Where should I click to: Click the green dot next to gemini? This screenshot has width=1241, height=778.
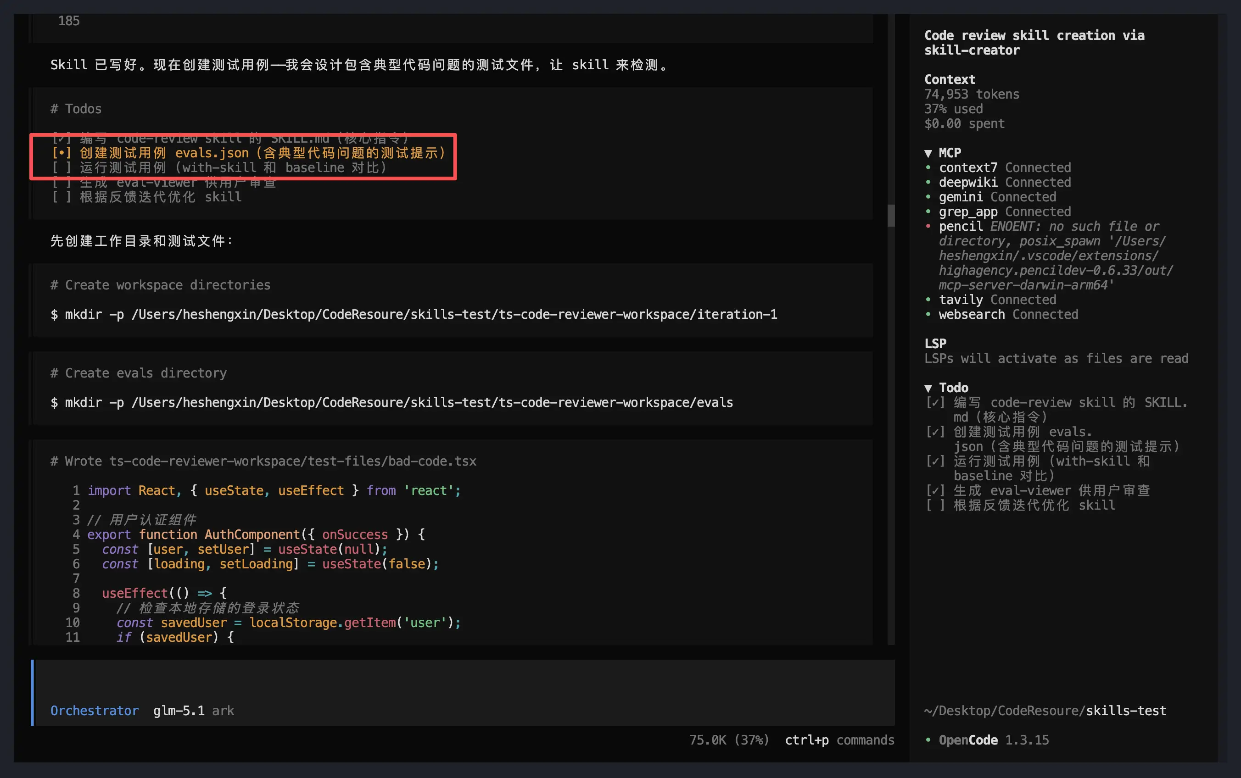(928, 197)
